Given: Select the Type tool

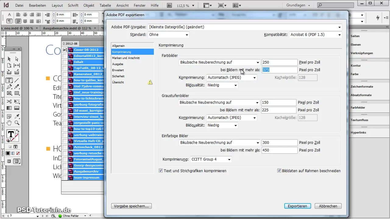Looking at the screenshot, I should (9, 80).
